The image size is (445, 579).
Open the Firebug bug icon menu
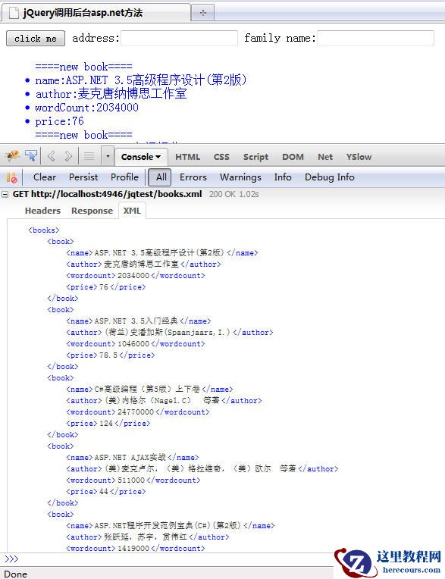point(13,156)
